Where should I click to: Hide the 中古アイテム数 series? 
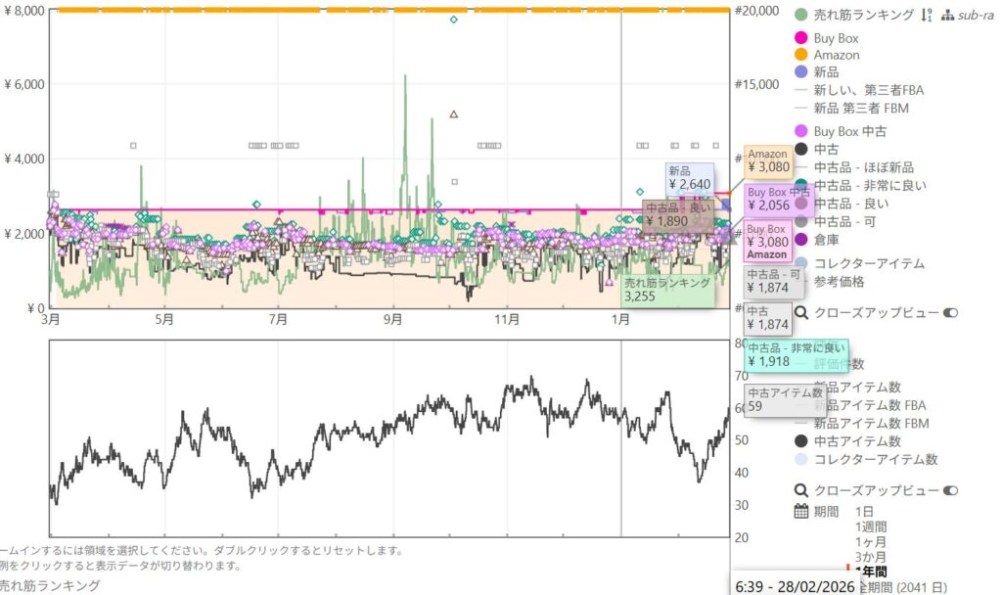click(x=801, y=440)
